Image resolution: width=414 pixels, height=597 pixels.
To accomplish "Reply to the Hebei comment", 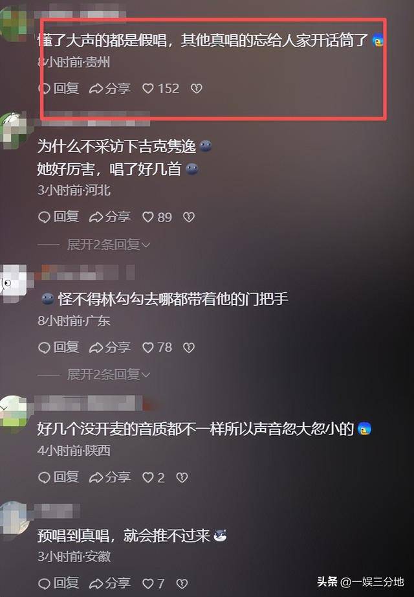I will click(59, 217).
